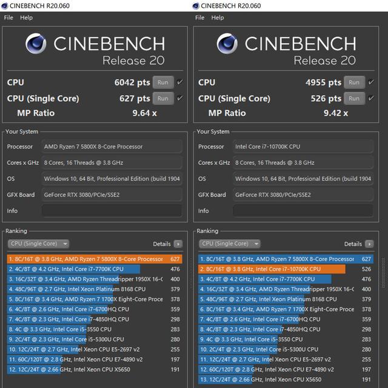Run the Single Core test scoring 627 pts

click(x=163, y=98)
